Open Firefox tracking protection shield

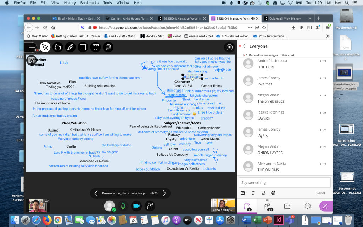tap(83, 28)
